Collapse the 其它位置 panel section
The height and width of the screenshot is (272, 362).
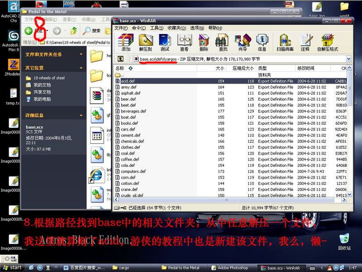(81, 68)
